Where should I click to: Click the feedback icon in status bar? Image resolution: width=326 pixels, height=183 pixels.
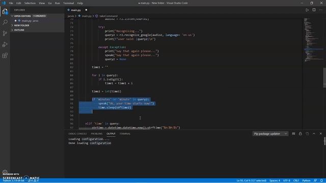[315, 181]
